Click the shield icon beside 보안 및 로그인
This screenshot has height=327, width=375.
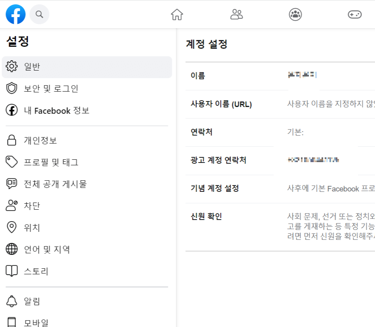11,88
